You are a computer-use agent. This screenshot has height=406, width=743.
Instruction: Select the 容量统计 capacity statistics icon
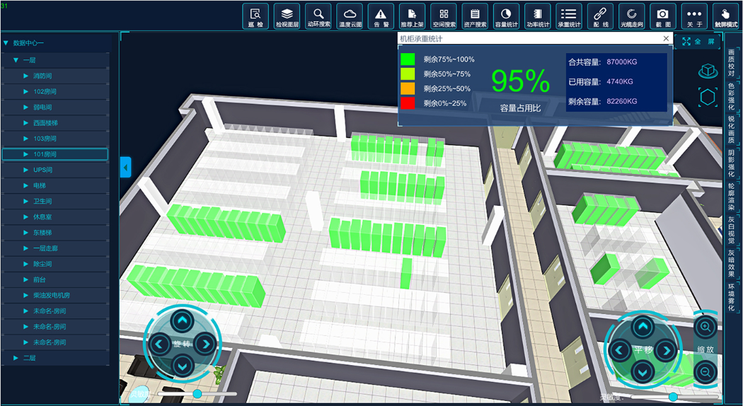(x=506, y=16)
